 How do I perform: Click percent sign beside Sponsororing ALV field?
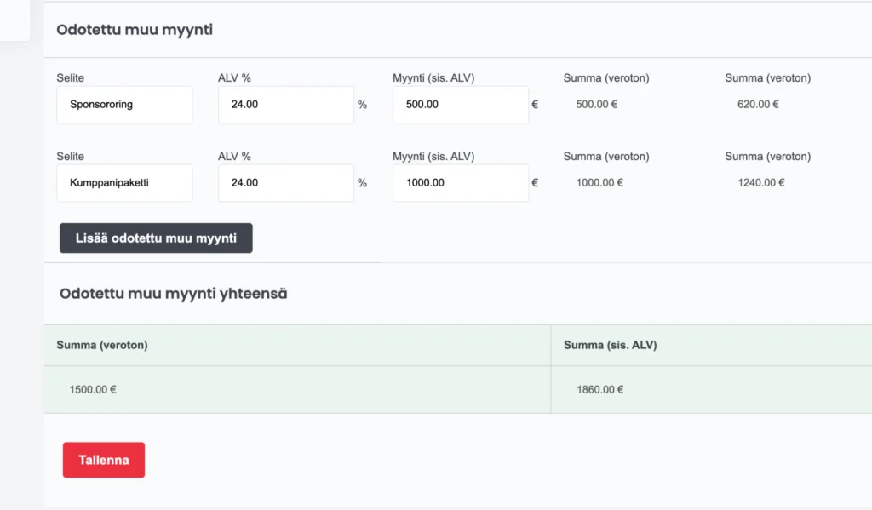click(x=362, y=105)
